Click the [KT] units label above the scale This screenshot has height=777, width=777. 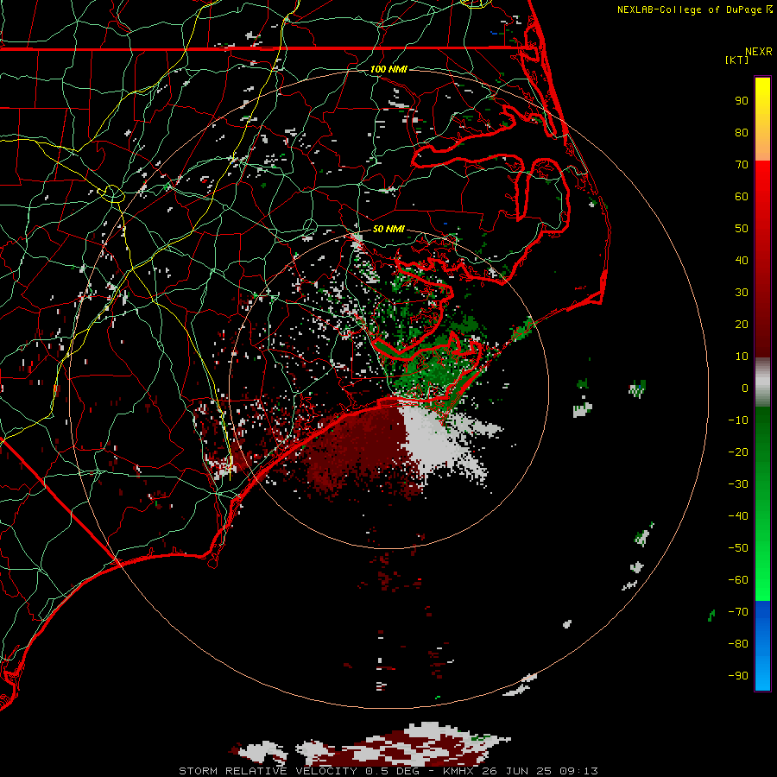coord(736,60)
